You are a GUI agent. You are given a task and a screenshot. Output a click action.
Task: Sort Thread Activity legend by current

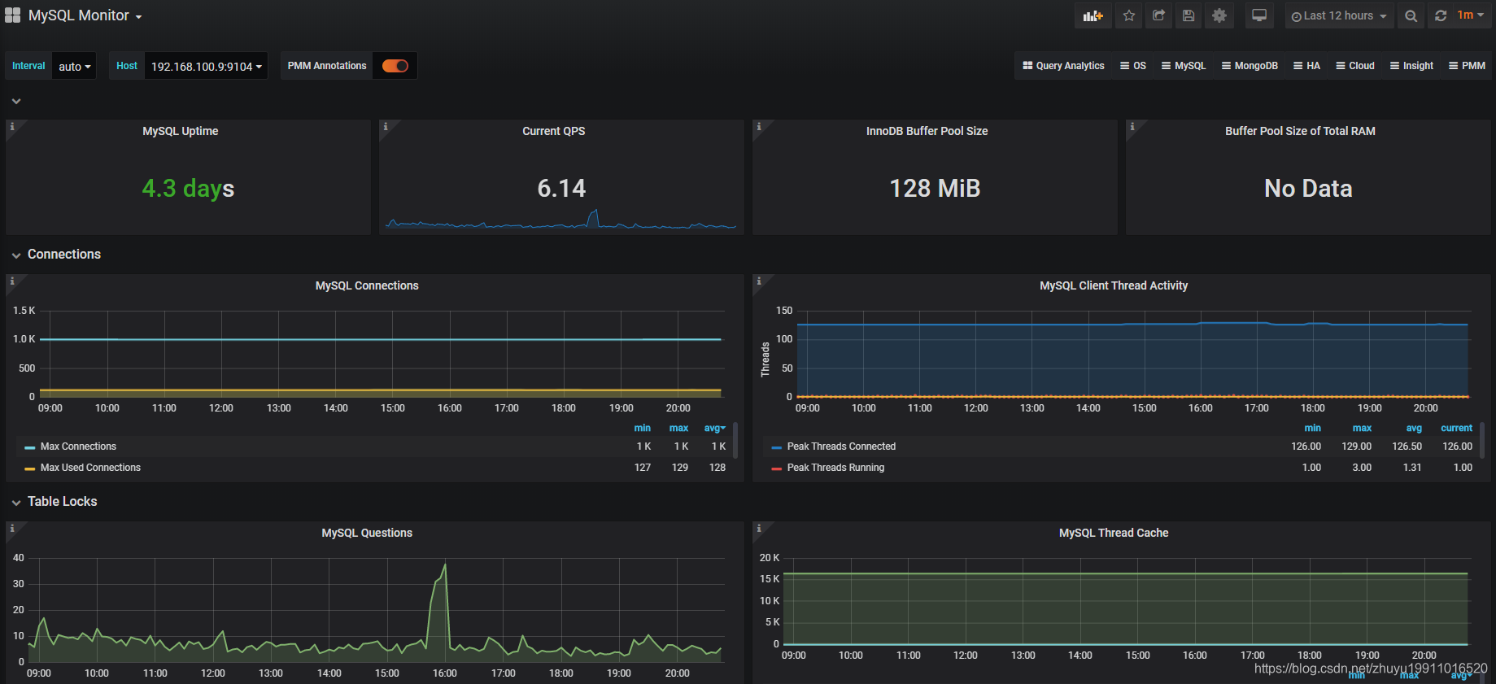pyautogui.click(x=1456, y=428)
